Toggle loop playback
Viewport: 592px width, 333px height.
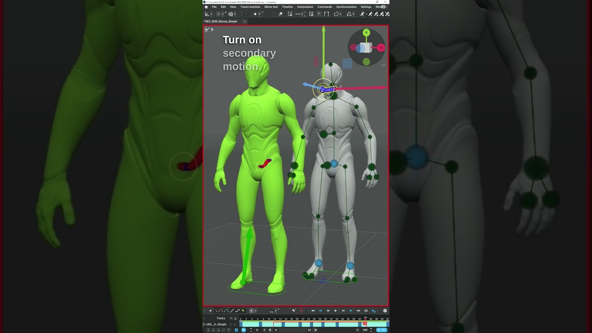366,311
